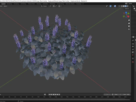Jump to the last frame
Screen dimensions: 136x102
coord(59,94)
